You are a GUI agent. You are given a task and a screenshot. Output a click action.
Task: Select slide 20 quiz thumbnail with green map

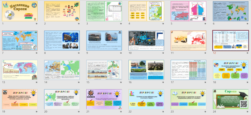(x=62, y=99)
